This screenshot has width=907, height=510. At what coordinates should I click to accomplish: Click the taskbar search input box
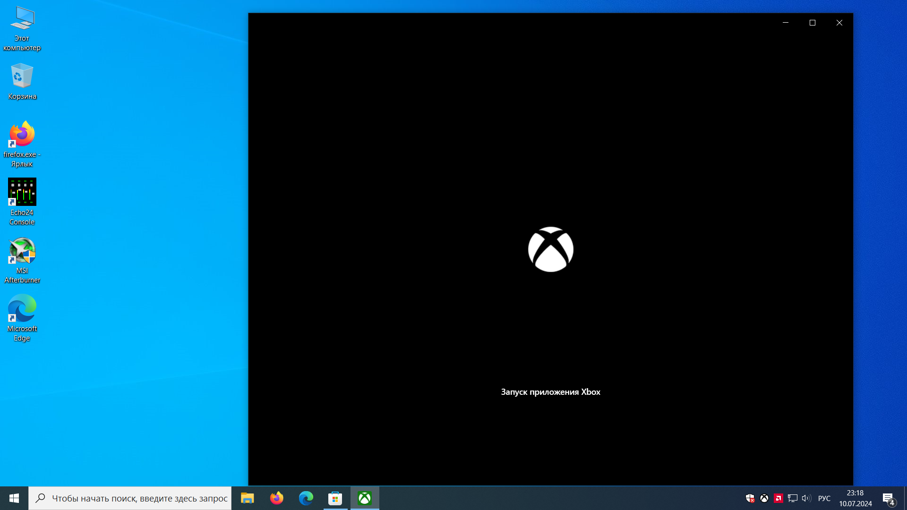tap(139, 498)
